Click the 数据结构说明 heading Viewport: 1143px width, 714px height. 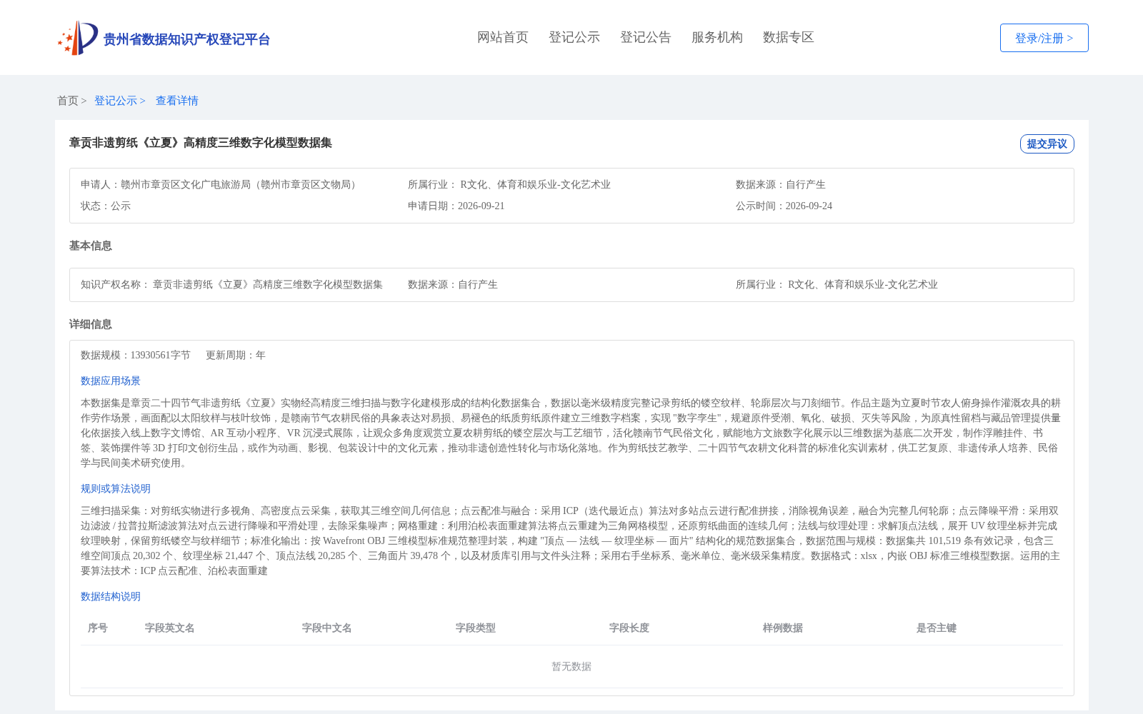[x=111, y=596]
